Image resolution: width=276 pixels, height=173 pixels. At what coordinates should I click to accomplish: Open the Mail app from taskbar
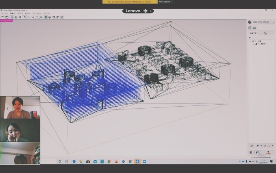point(95,162)
